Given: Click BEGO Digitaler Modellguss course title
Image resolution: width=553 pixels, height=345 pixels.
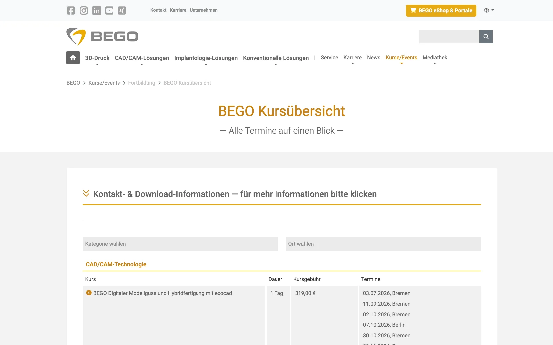Looking at the screenshot, I should click(x=163, y=293).
